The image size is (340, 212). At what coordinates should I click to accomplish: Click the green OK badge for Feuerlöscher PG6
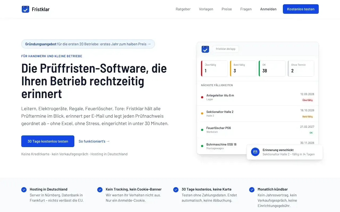(311, 133)
